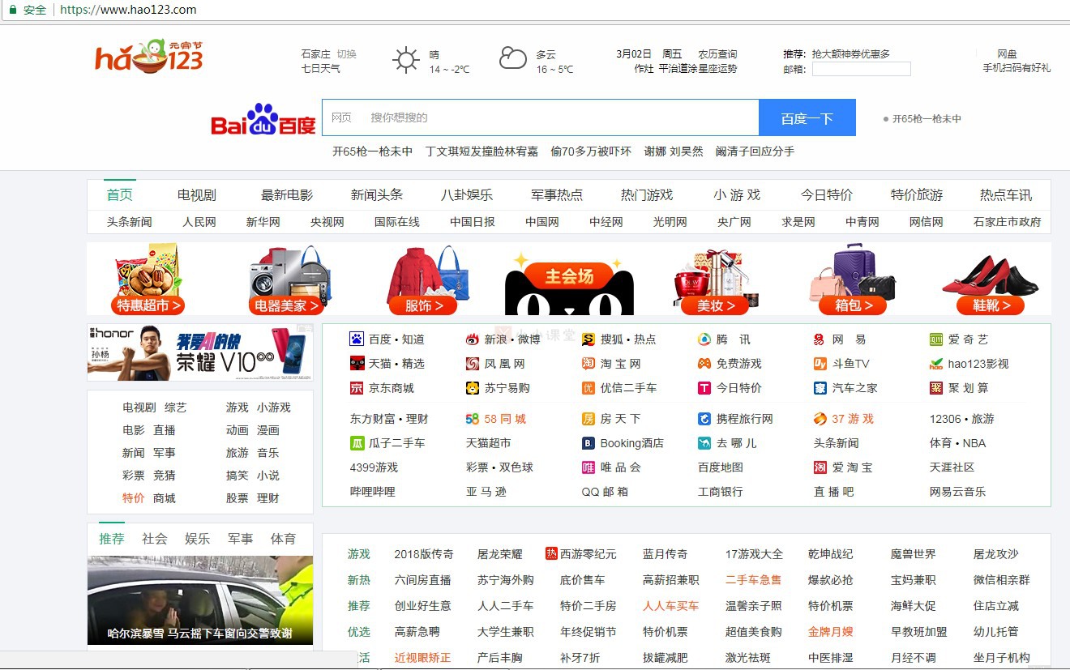This screenshot has width=1070, height=670.
Task: Click the 网盘 link
Action: (1008, 54)
